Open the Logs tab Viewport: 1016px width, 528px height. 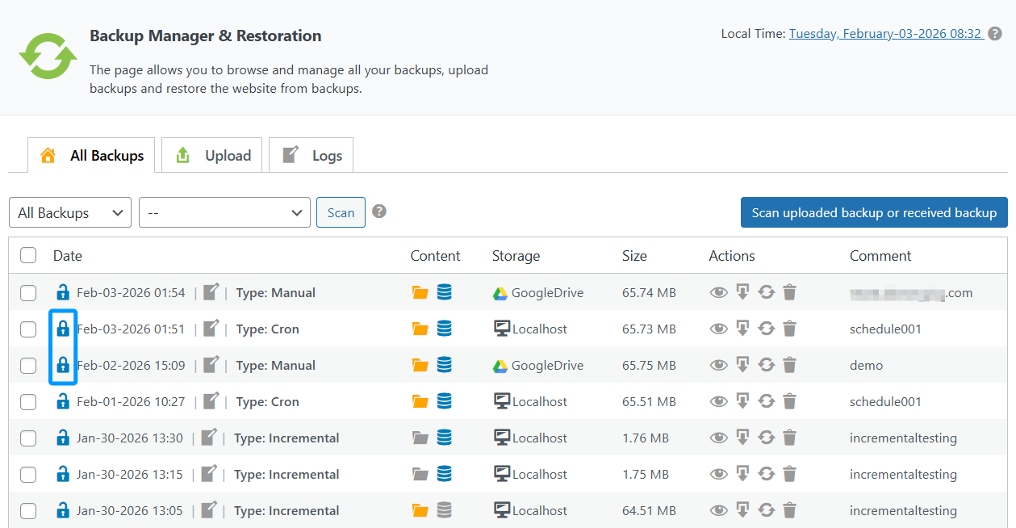pyautogui.click(x=312, y=156)
